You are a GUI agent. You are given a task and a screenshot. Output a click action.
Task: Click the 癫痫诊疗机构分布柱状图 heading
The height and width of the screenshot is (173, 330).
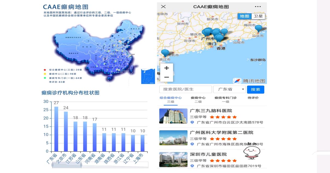point(70,93)
